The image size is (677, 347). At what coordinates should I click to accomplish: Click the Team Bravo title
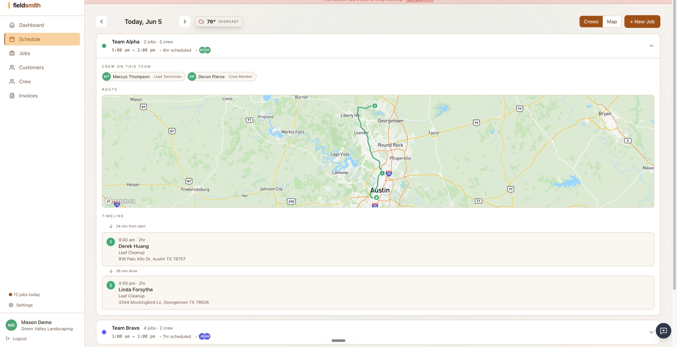[126, 328]
